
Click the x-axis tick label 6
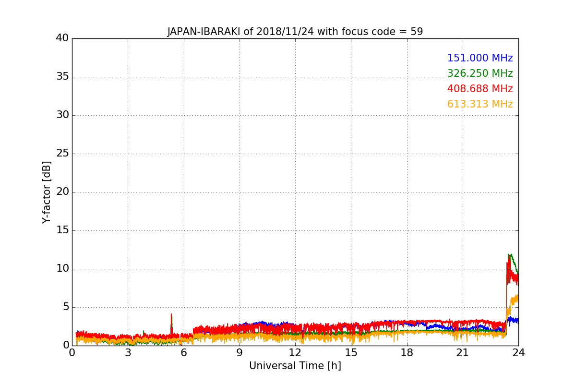click(183, 353)
